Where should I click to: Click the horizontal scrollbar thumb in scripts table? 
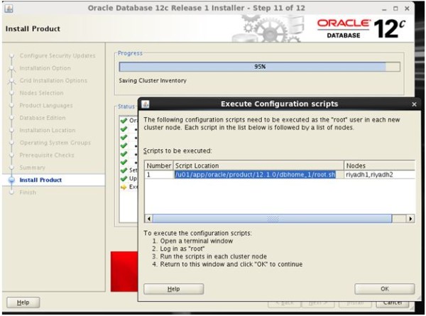(272, 219)
